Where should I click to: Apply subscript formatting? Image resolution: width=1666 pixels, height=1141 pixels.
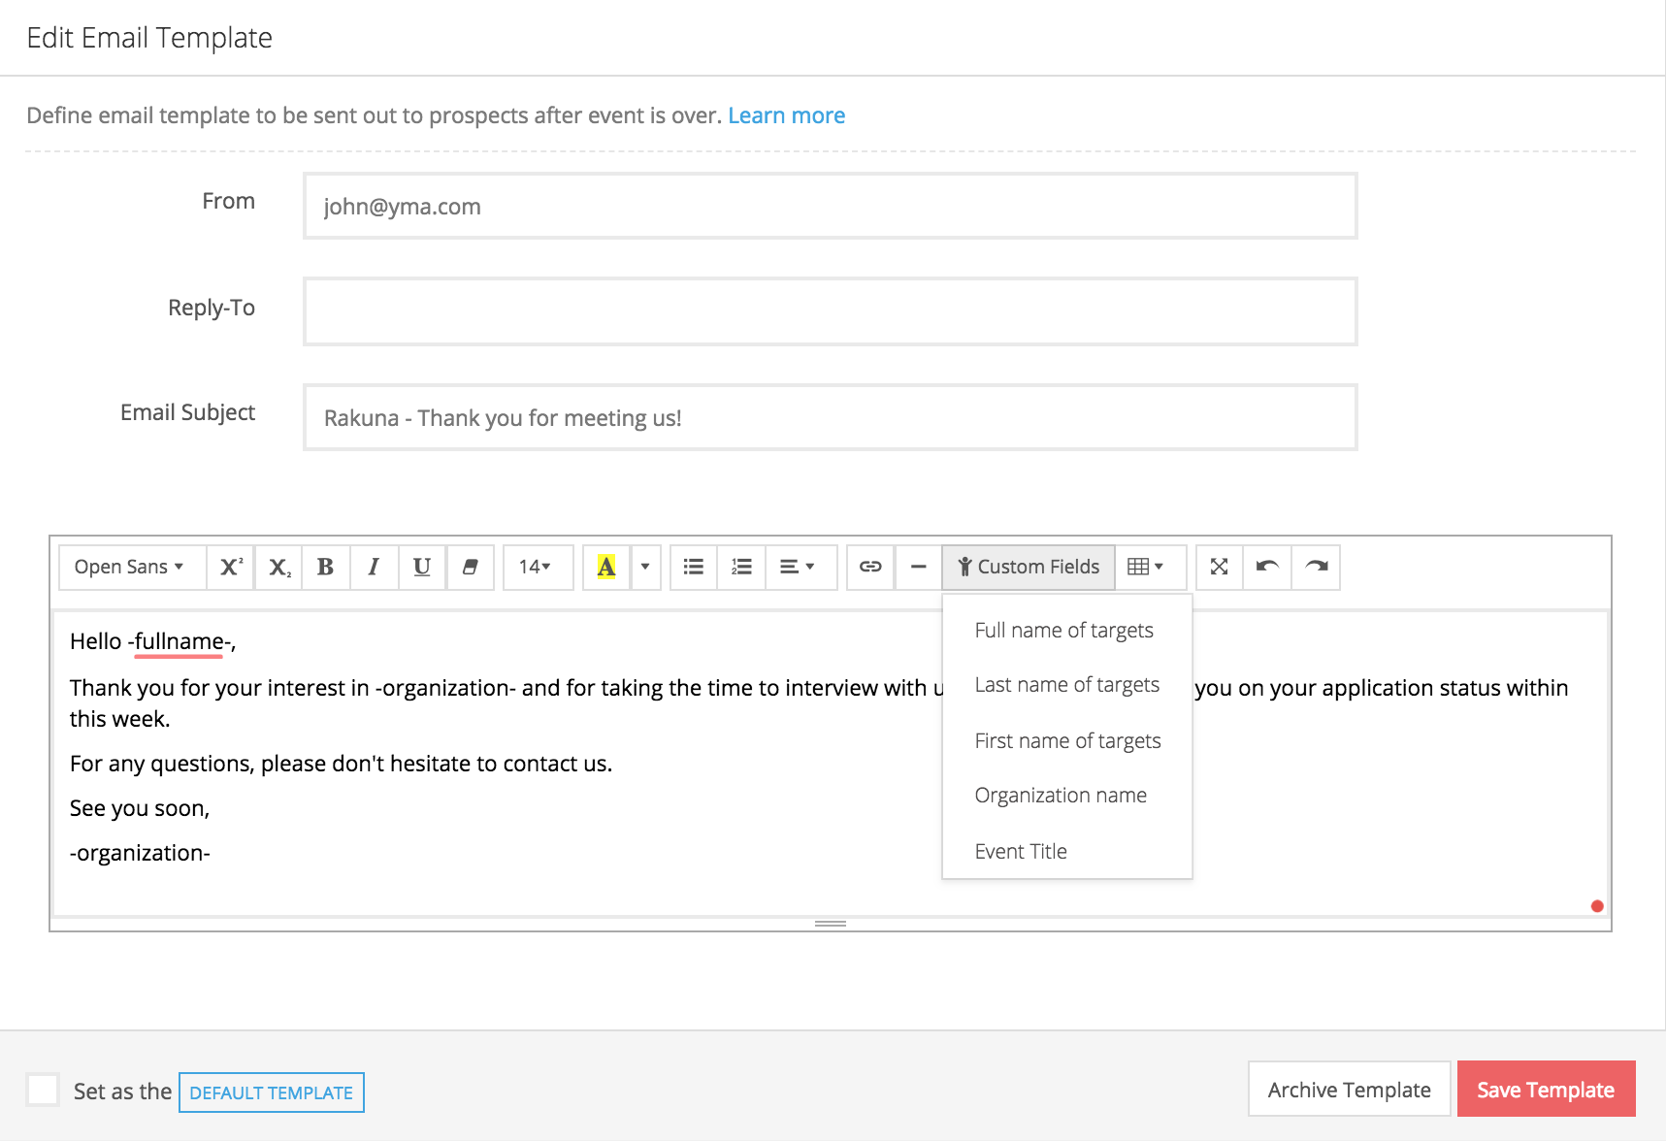(278, 567)
